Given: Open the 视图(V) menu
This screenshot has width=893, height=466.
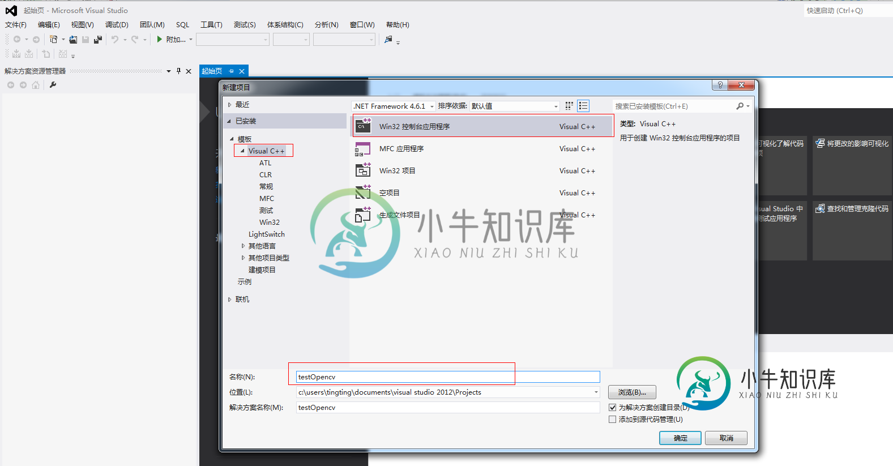Looking at the screenshot, I should pos(82,25).
